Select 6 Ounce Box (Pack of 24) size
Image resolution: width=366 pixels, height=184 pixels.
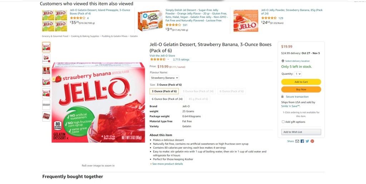click(167, 99)
